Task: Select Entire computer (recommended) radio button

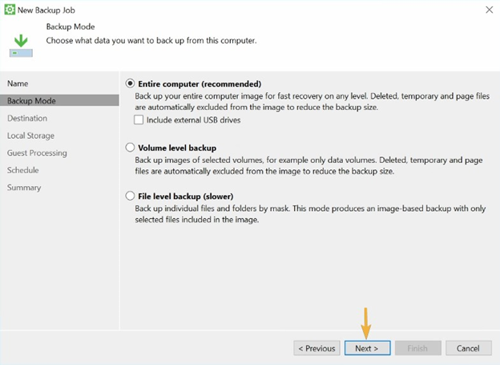Action: 130,83
